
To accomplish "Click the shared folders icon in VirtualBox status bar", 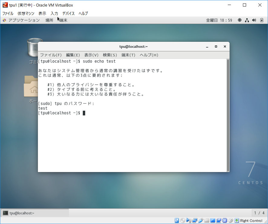I will click(207, 220).
